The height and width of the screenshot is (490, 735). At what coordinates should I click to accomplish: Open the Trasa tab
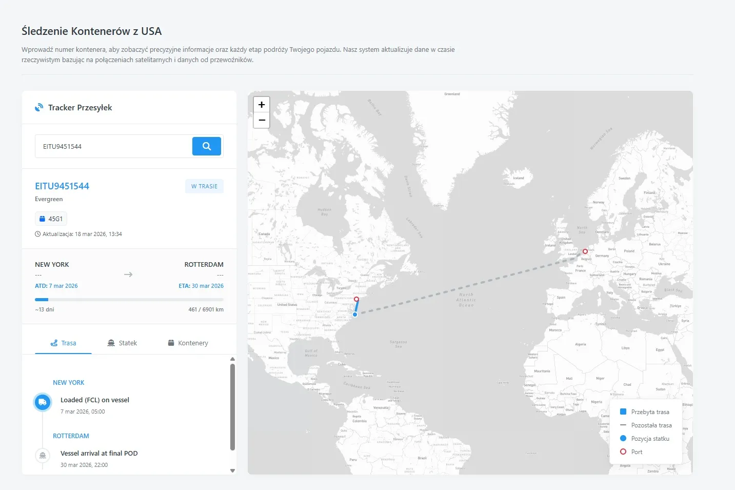63,343
